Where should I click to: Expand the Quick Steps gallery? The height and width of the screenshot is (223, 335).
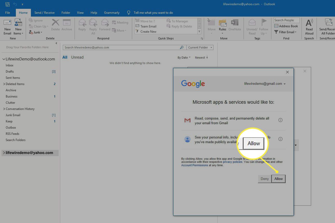coord(199,31)
